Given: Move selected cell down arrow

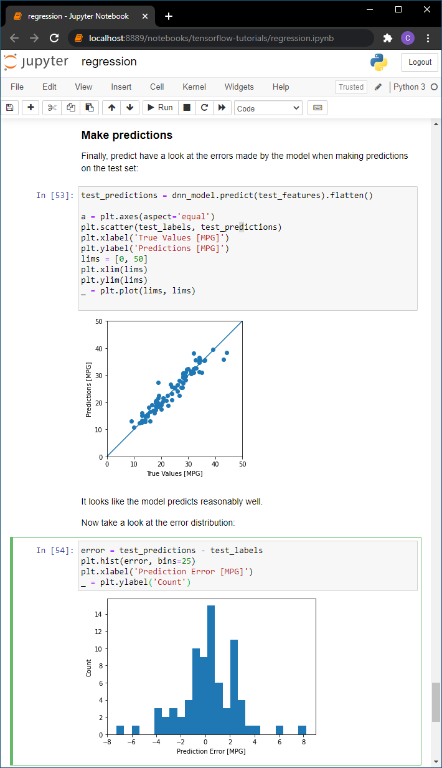Looking at the screenshot, I should coord(129,108).
